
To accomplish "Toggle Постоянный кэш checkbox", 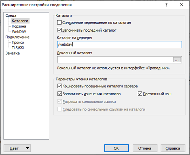I will [x=140, y=94].
